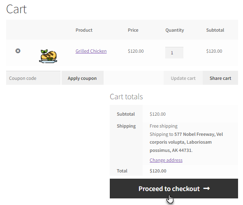Select the Quantity column header
Screen dimensions: 243x205
click(x=175, y=30)
